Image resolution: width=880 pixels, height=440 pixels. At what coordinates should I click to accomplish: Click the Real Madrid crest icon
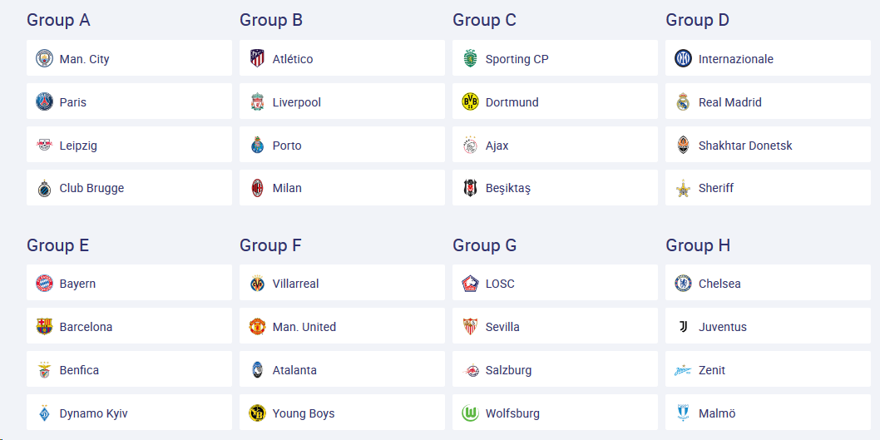click(x=683, y=101)
